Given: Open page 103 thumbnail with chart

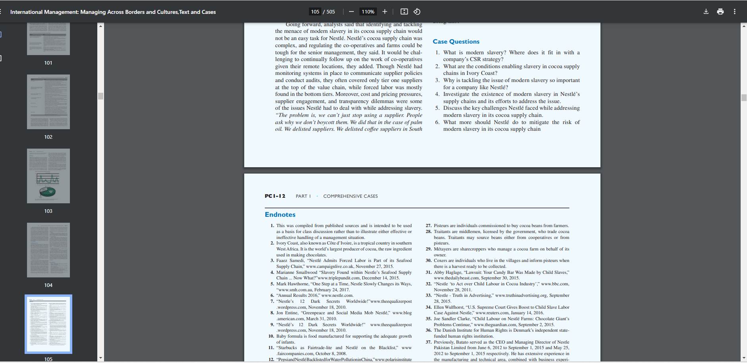Looking at the screenshot, I should 48,176.
